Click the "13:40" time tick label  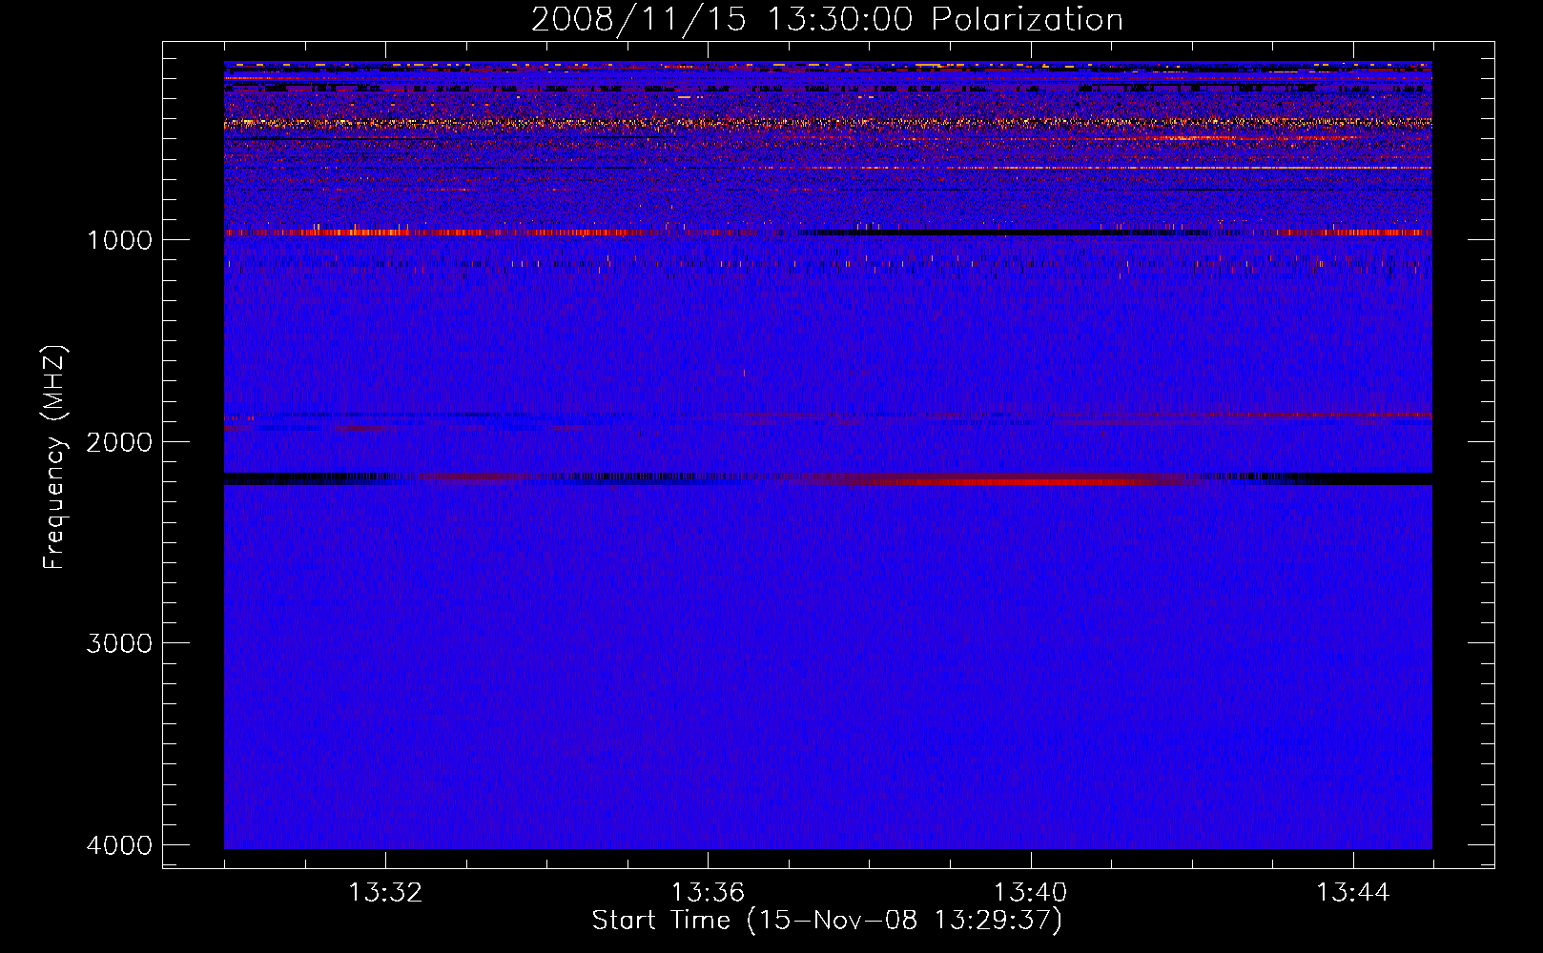click(1031, 893)
